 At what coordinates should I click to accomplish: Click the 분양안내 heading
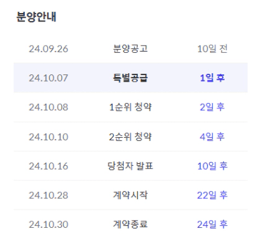(37, 17)
